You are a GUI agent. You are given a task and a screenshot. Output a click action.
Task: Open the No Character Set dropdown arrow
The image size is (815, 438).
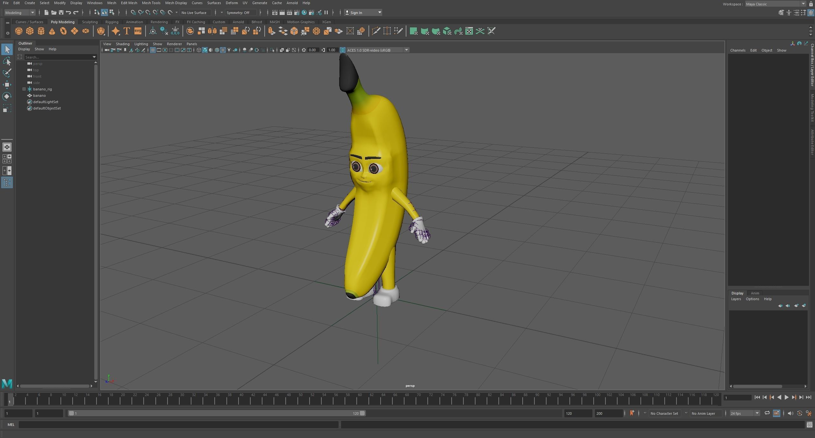645,413
